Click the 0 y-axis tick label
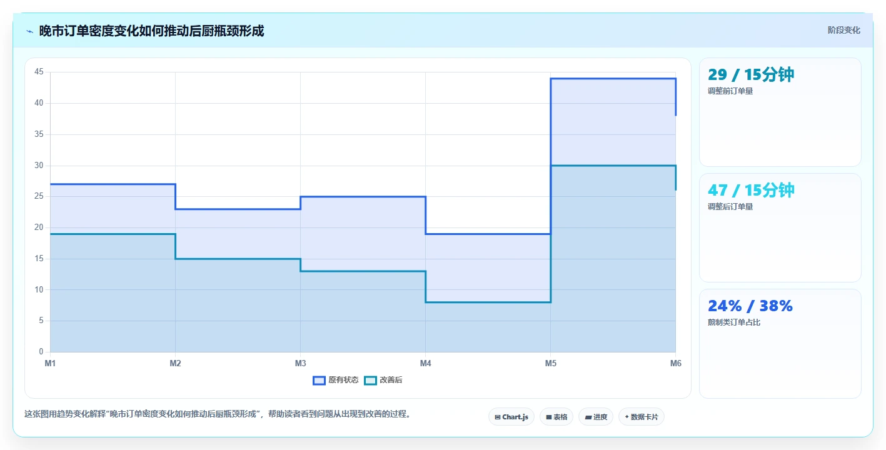The width and height of the screenshot is (886, 450). (x=41, y=352)
